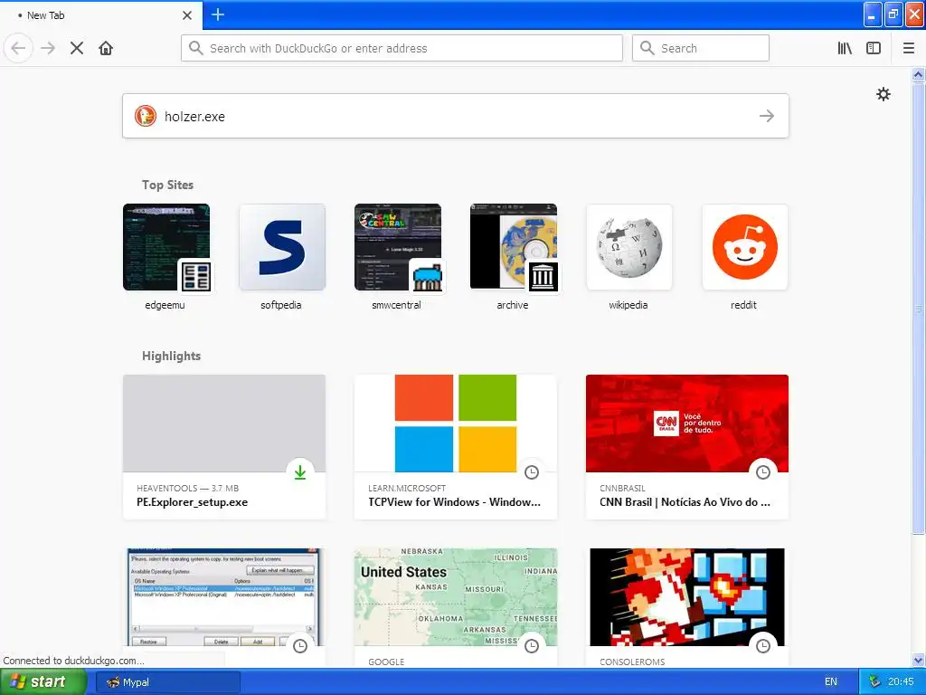Click the EN language indicator

point(831,682)
